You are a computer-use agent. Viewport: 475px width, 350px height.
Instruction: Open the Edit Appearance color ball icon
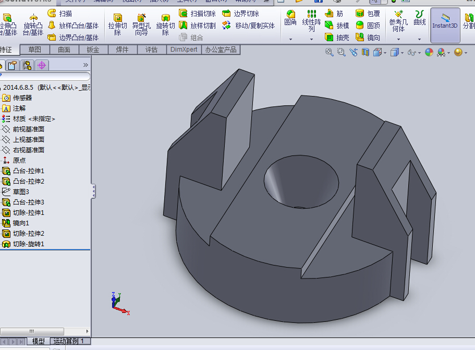pyautogui.click(x=429, y=52)
